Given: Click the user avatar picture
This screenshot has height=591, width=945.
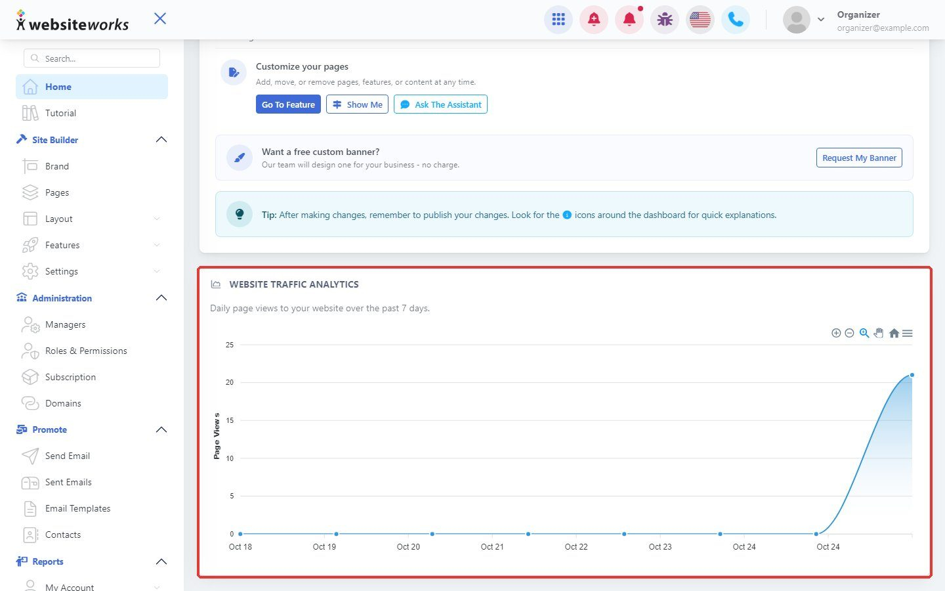Looking at the screenshot, I should pyautogui.click(x=797, y=20).
